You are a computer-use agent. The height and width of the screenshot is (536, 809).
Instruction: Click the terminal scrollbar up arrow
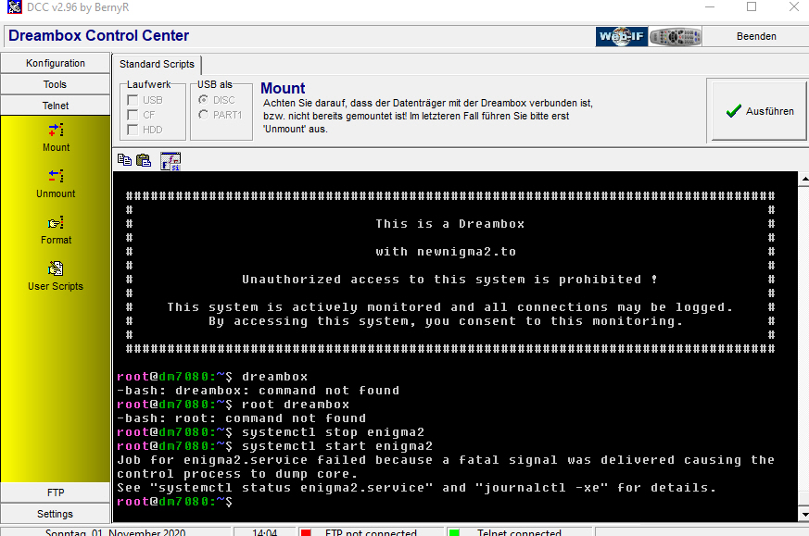click(x=803, y=179)
